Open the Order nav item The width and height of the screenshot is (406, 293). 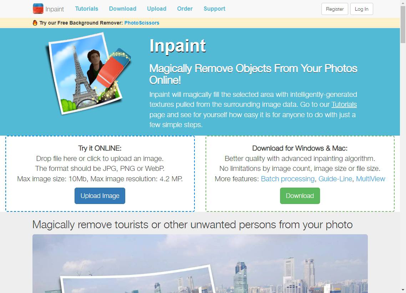pos(184,9)
